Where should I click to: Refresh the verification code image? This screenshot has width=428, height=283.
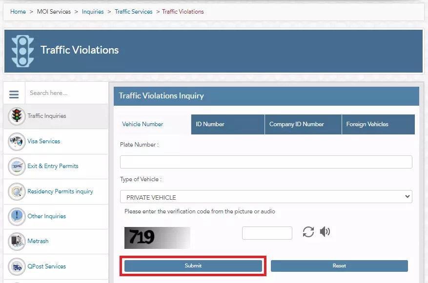(x=308, y=232)
